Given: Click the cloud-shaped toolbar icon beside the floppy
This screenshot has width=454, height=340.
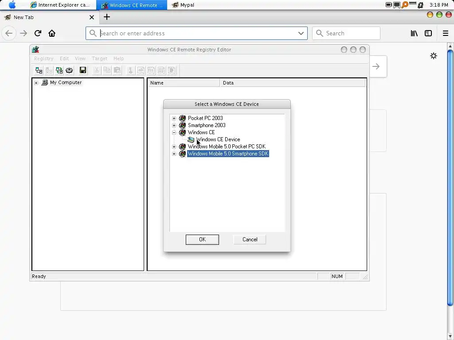Looking at the screenshot, I should coord(69,70).
